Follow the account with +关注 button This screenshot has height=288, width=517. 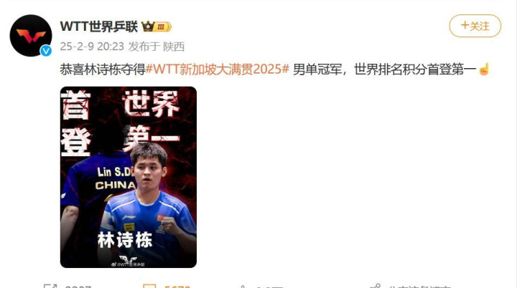(x=475, y=26)
